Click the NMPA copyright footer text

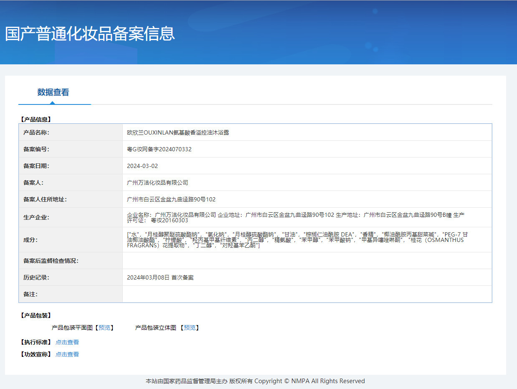pos(255,381)
